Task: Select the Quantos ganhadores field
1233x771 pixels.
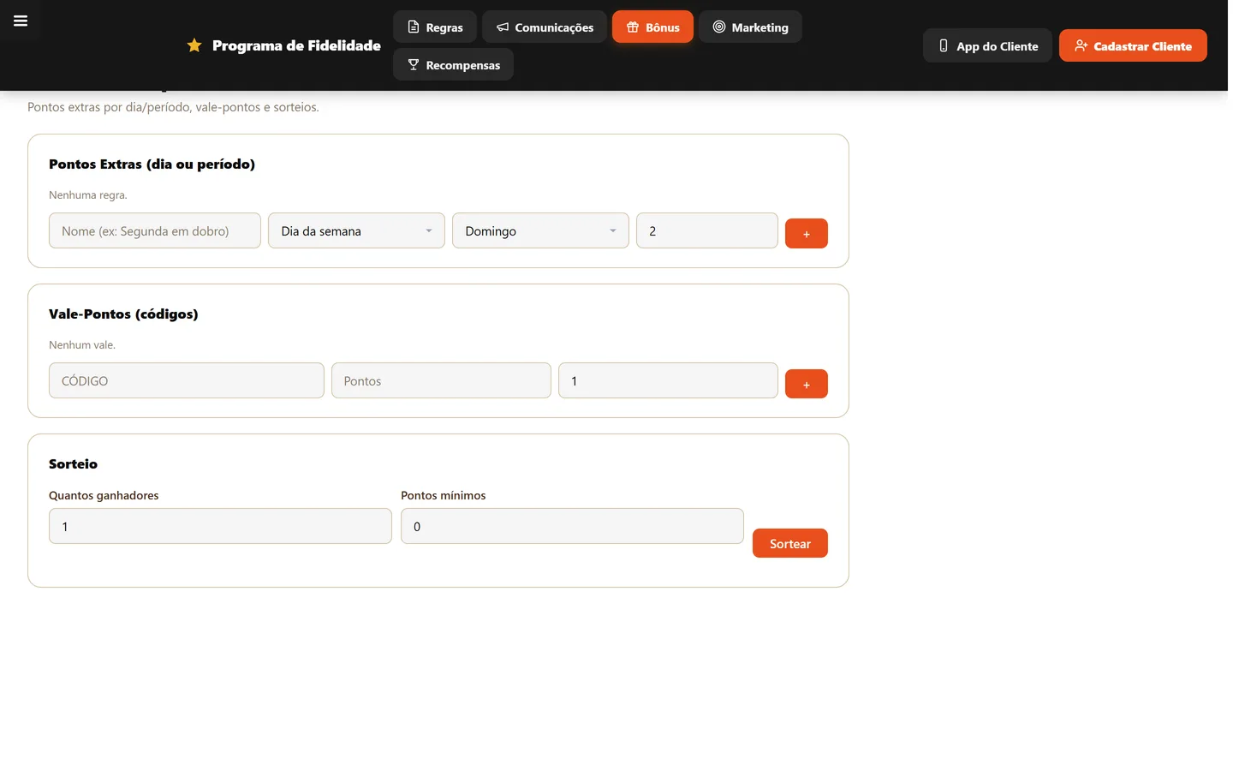Action: point(220,526)
